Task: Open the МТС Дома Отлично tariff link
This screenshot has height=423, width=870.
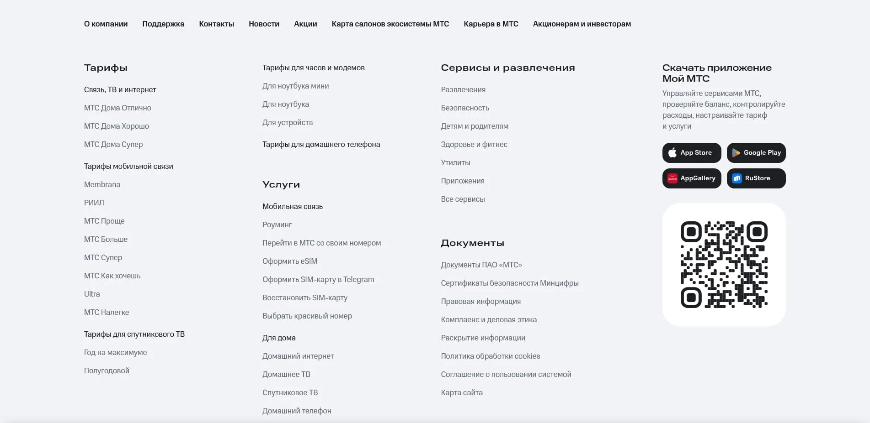Action: pyautogui.click(x=117, y=108)
